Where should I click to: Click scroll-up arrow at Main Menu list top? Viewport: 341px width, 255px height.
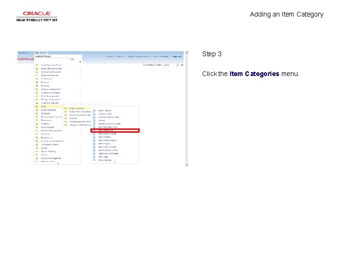click(x=80, y=61)
